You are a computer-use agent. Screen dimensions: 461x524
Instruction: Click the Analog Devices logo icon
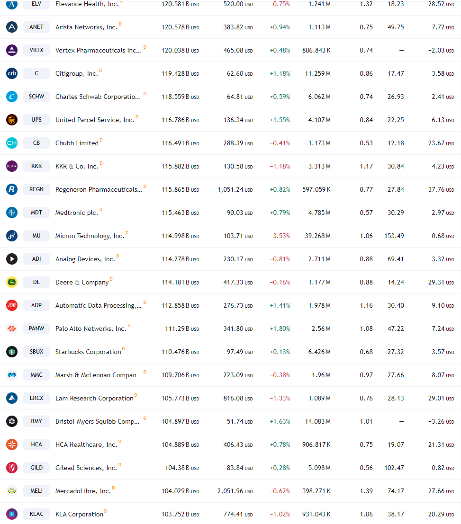[x=12, y=259]
